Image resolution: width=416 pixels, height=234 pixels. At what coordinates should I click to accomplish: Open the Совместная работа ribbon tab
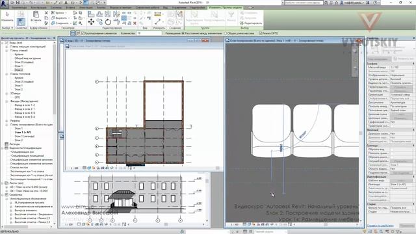point(148,8)
